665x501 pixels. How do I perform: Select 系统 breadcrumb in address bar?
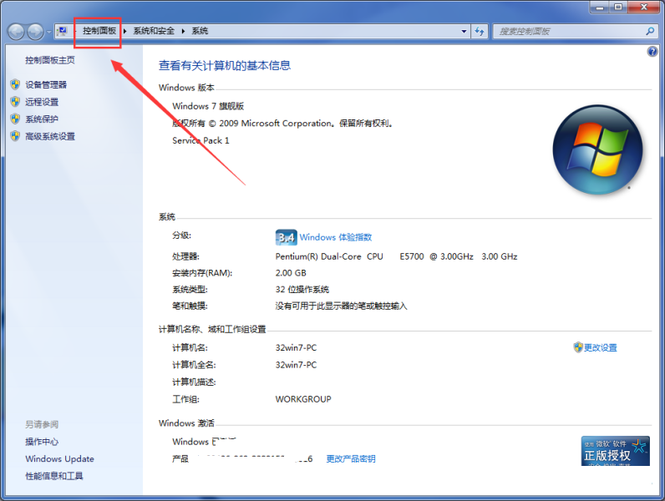tap(200, 31)
